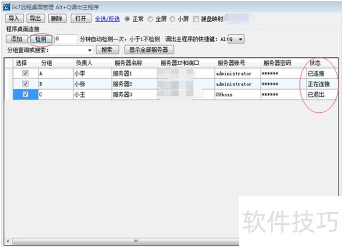Click the 分组 column header
This screenshot has height=247, width=342.
56,63
